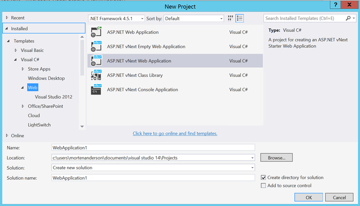Click the category tree scrollbar thumb
Viewport: 360px width, 206px height.
pyautogui.click(x=82, y=58)
